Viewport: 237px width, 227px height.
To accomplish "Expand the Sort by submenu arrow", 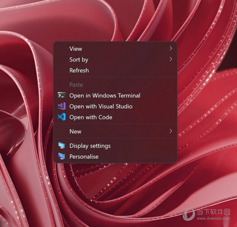I will (x=171, y=59).
